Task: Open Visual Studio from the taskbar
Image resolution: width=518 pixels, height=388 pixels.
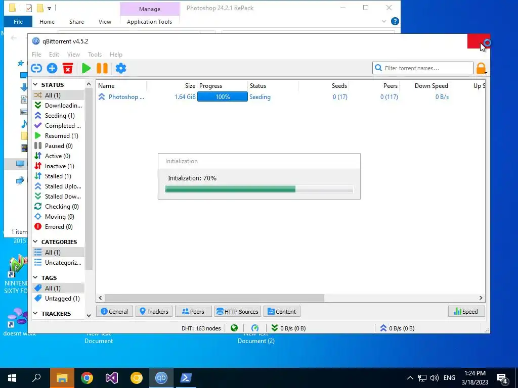Action: pos(112,378)
